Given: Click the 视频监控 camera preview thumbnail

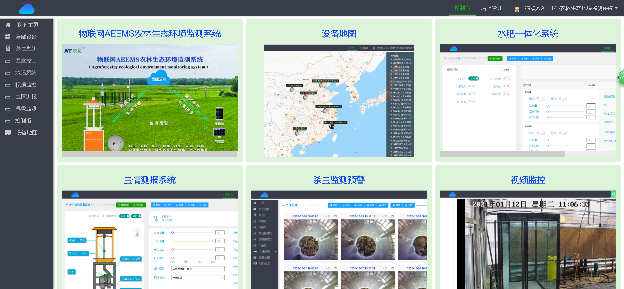Looking at the screenshot, I should pos(528,243).
